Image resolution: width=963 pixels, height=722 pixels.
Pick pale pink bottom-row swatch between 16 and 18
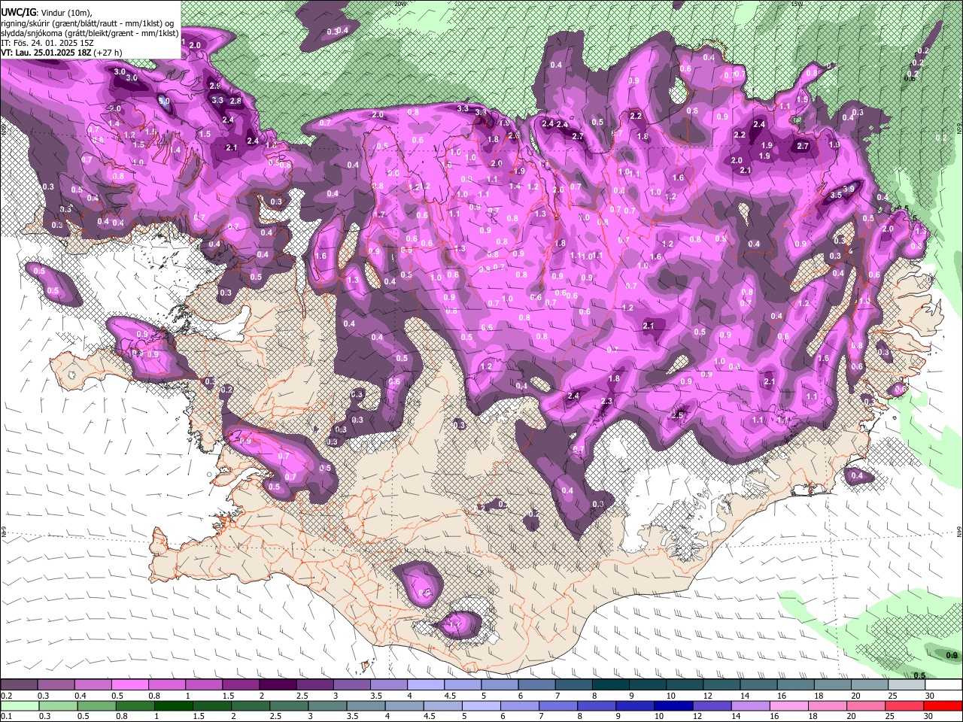coord(788,706)
